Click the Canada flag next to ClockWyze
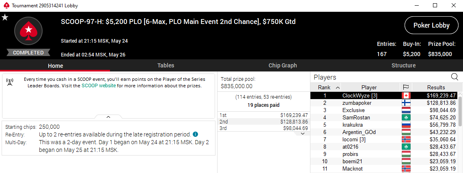Screen dimensions: 463x173 pyautogui.click(x=406, y=95)
